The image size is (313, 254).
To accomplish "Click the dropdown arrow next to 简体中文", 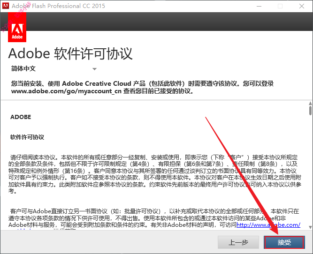I will [x=94, y=69].
